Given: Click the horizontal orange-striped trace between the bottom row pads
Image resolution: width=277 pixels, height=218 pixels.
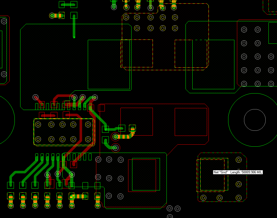Looking at the screenshot, I should [x=79, y=196].
